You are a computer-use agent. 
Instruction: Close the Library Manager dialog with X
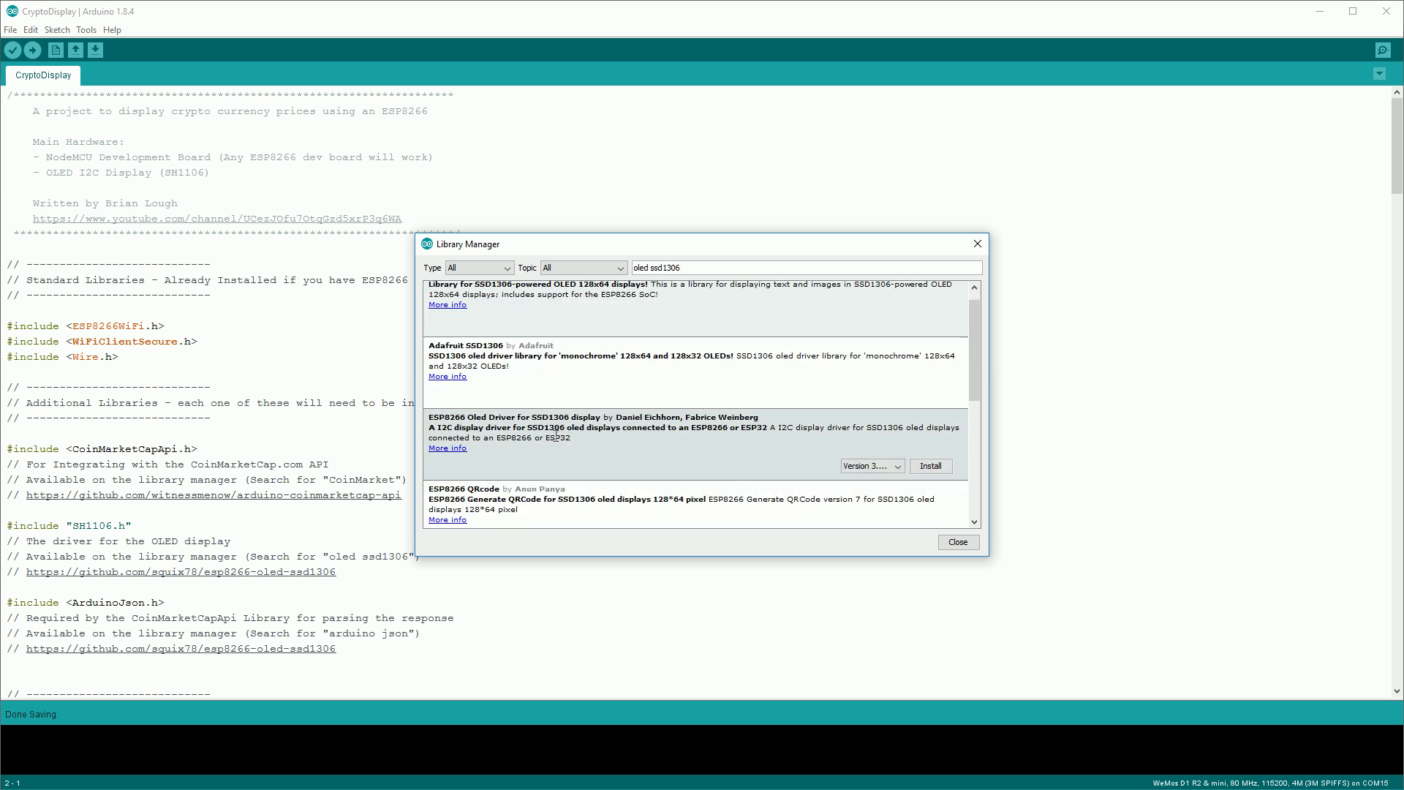pyautogui.click(x=977, y=244)
